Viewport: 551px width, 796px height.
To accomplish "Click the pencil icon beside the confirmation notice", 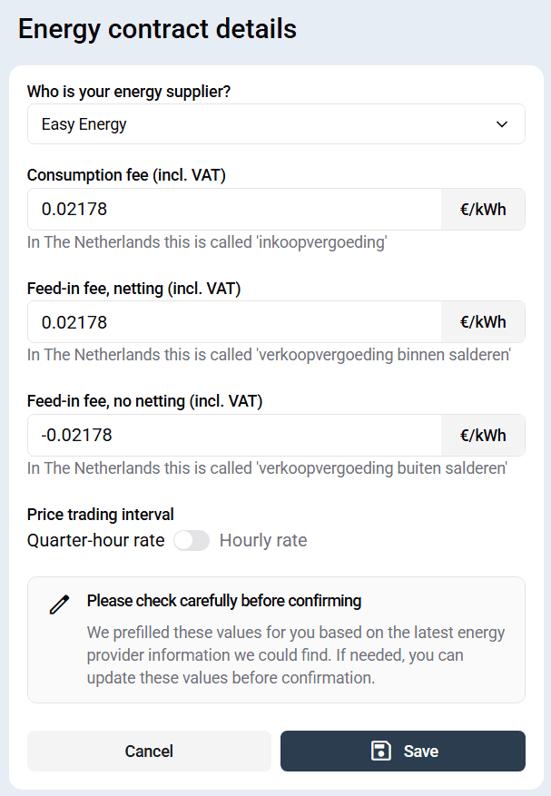I will pos(58,604).
